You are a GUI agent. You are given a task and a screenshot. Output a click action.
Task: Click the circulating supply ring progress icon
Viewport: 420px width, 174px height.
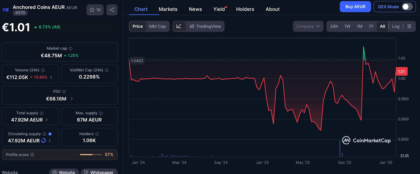pos(44,141)
